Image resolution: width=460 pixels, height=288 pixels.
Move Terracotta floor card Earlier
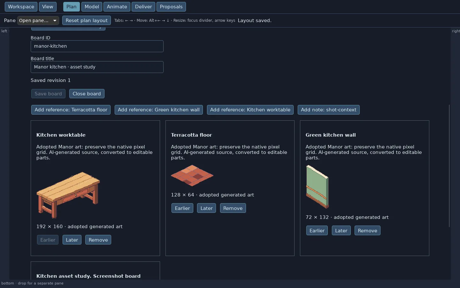click(182, 208)
